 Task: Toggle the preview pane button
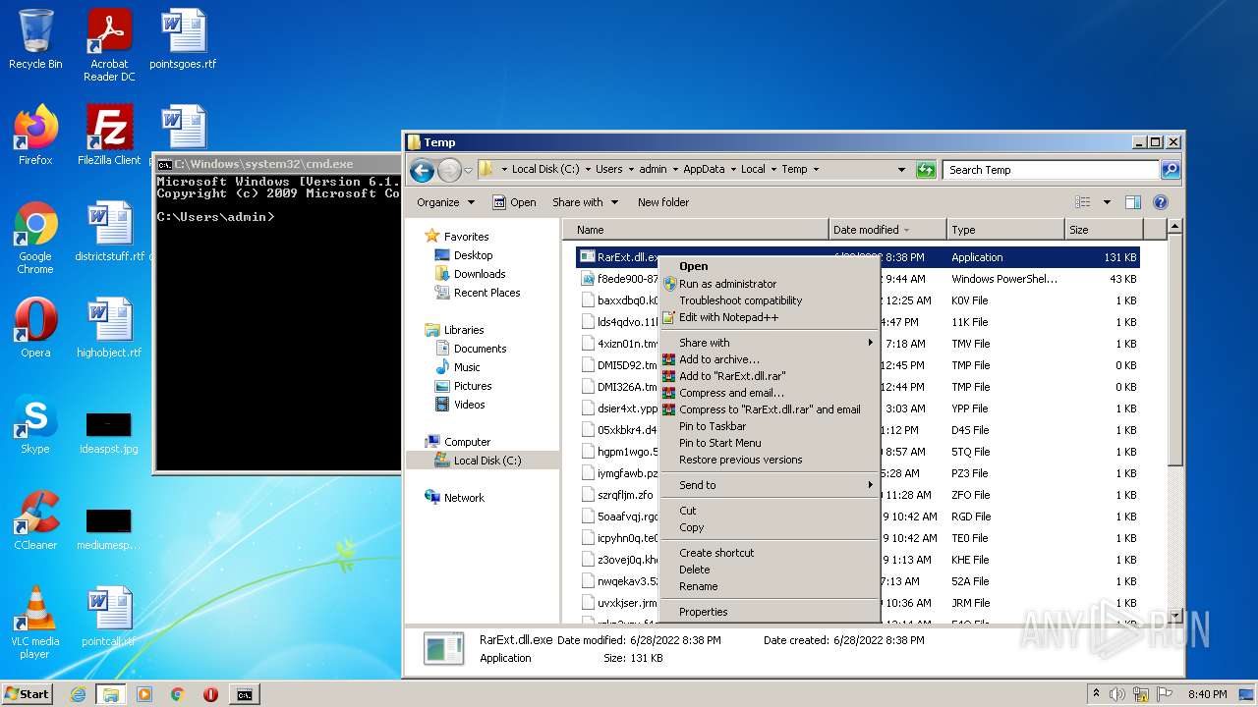pyautogui.click(x=1132, y=202)
